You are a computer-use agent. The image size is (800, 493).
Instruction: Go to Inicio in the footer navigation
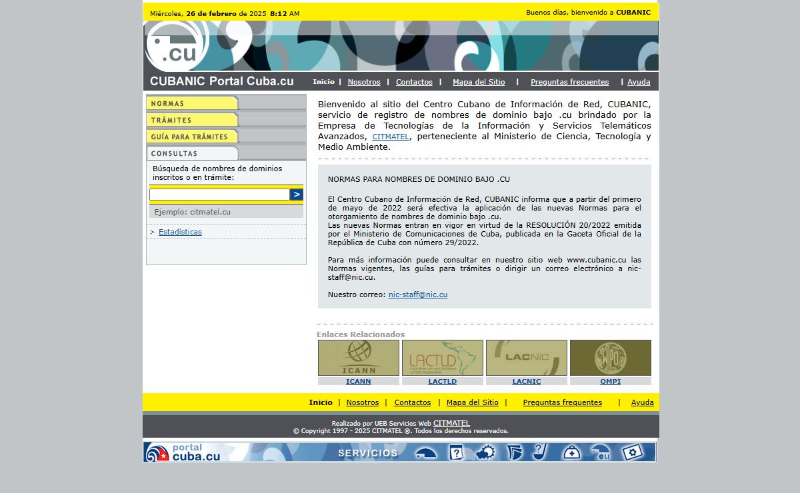[321, 402]
